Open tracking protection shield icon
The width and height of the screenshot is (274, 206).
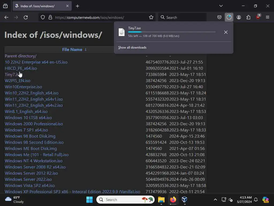point(43,17)
